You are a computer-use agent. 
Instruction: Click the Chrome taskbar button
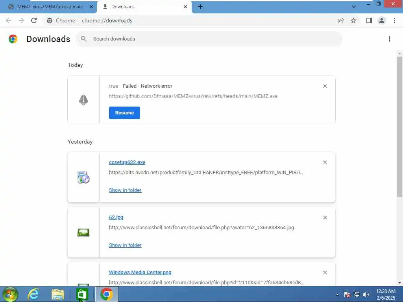coord(106,294)
